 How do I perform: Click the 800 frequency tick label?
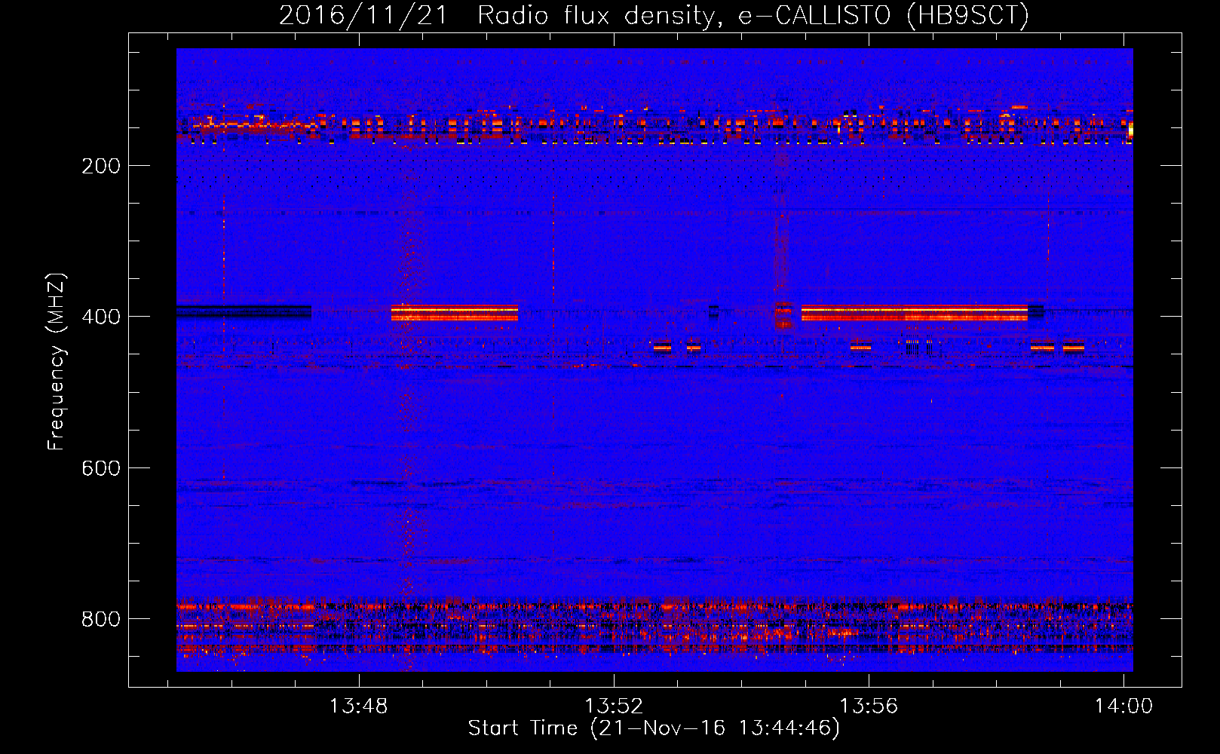(101, 619)
